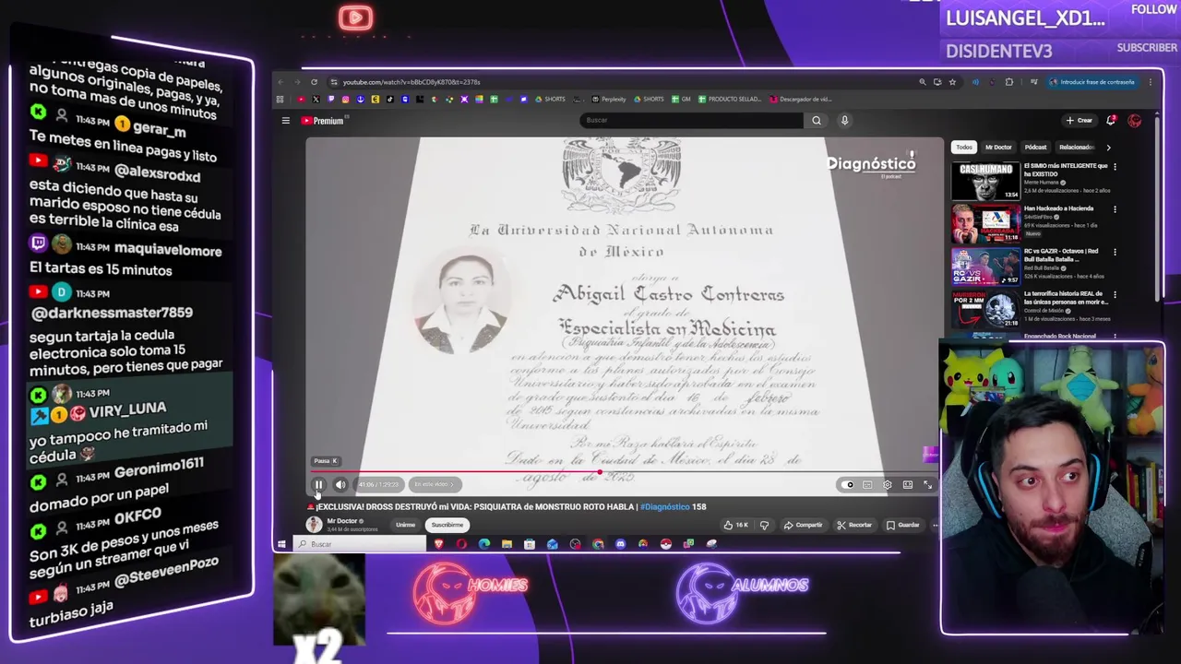The image size is (1181, 664).
Task: Open the browser extensions puzzle icon
Action: (x=1008, y=82)
